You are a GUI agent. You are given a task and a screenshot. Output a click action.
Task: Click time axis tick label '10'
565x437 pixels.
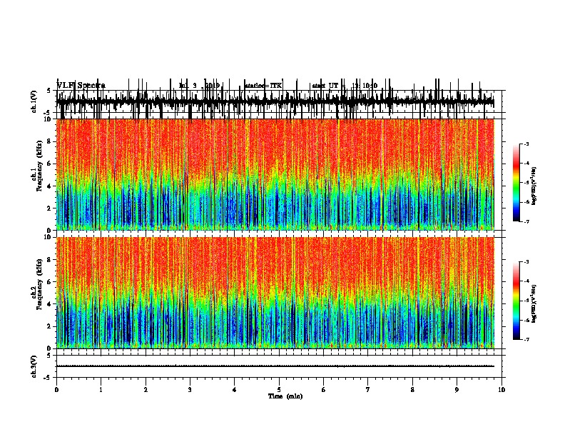[x=502, y=390]
